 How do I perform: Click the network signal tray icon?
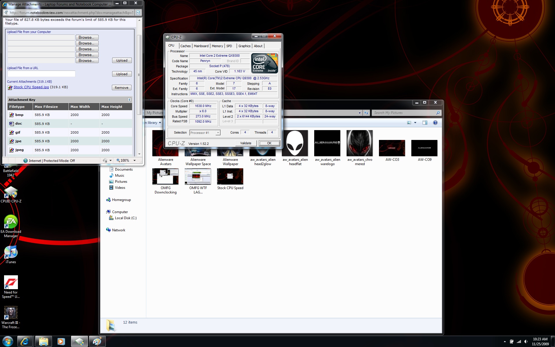[519, 342]
